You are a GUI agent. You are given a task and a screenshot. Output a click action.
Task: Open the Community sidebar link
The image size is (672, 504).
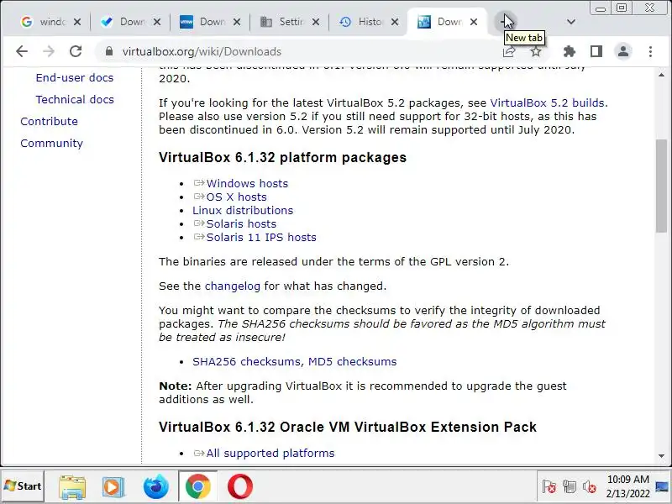point(52,143)
